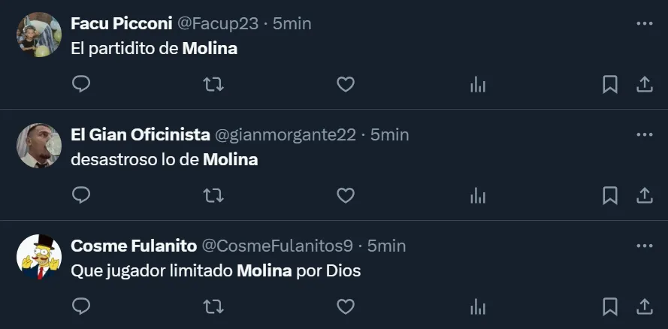Retweet Cosme Fulanito's 'jugador limitado' post

coord(213,306)
